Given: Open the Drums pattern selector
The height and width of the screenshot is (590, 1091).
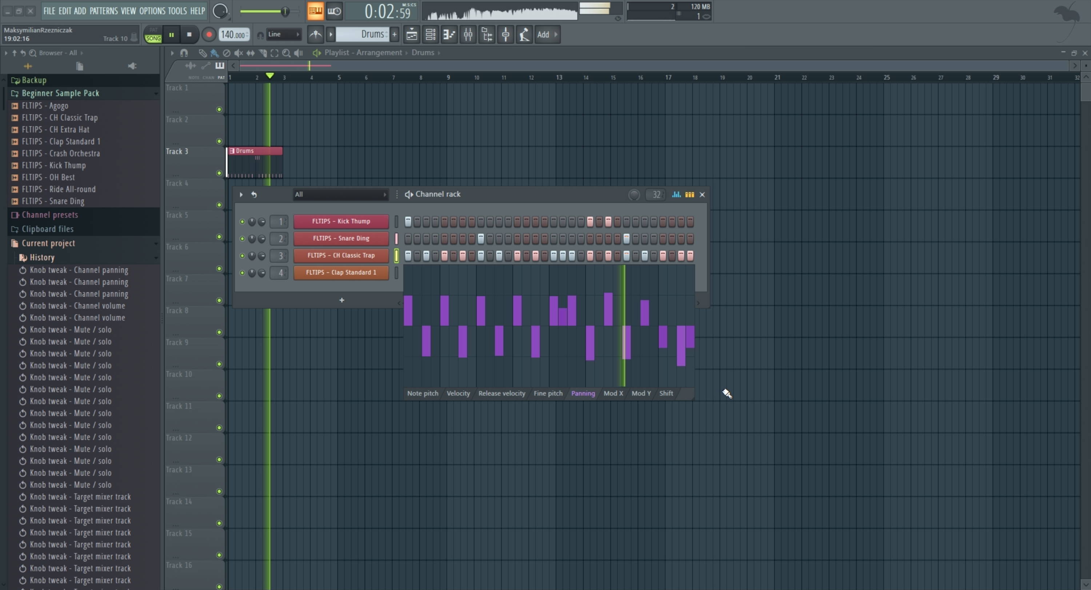Looking at the screenshot, I should pos(363,34).
